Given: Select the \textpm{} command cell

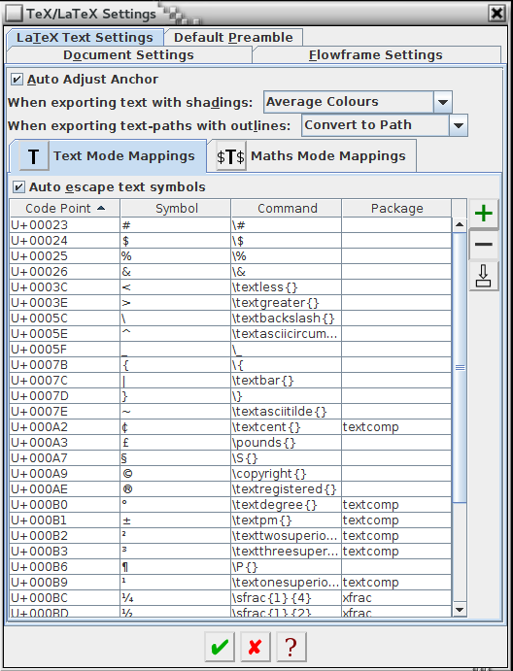Looking at the screenshot, I should pyautogui.click(x=287, y=520).
